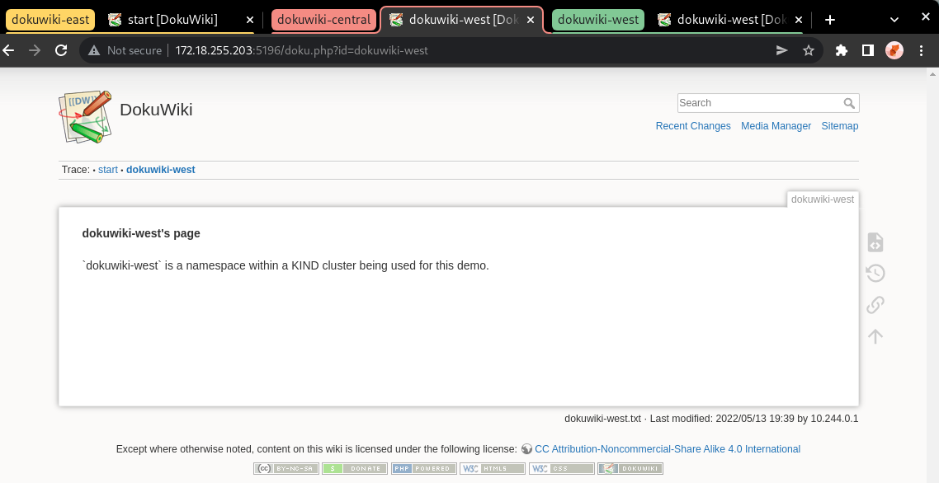Switch to the start [DokuWiki] tab
The image size is (939, 483).
click(172, 20)
